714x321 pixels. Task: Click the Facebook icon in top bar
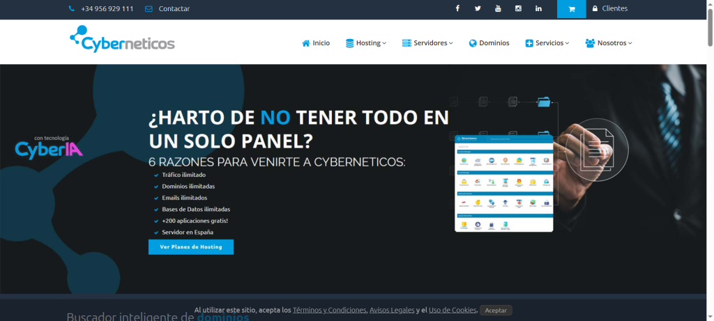coord(457,8)
